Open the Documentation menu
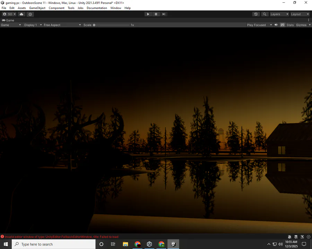 (97, 8)
